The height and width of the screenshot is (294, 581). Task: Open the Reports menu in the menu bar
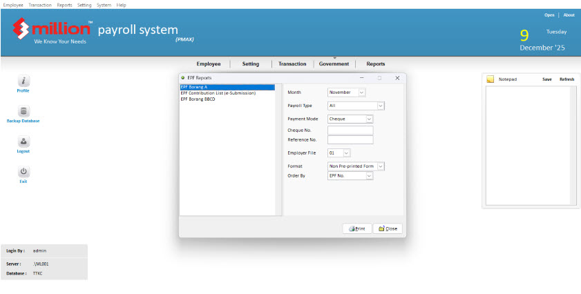pyautogui.click(x=64, y=6)
